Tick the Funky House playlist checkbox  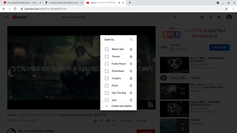107,64
